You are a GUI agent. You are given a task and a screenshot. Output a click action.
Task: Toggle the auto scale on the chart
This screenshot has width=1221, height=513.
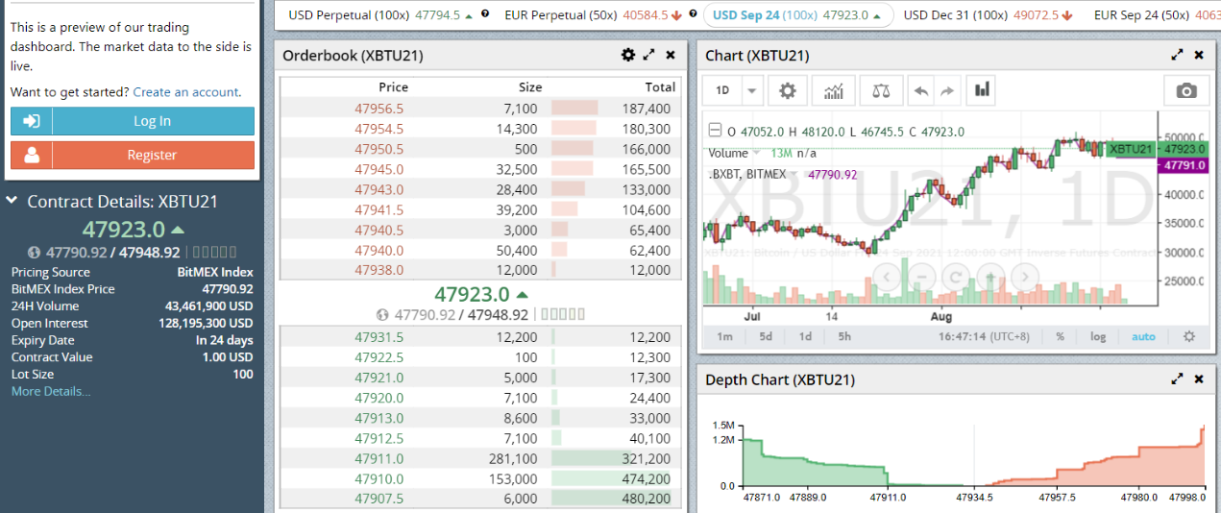click(x=1143, y=336)
